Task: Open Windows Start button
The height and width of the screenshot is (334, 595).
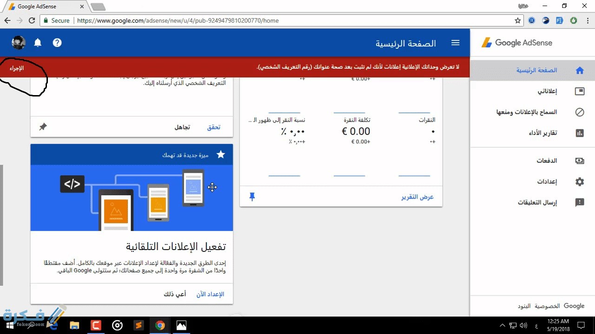Action: click(10, 325)
